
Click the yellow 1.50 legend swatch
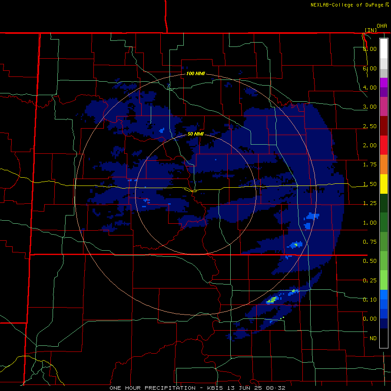click(x=384, y=184)
